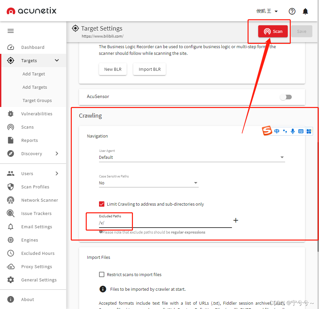This screenshot has width=319, height=309.
Task: Select Add Targets submenu item
Action: 35,87
